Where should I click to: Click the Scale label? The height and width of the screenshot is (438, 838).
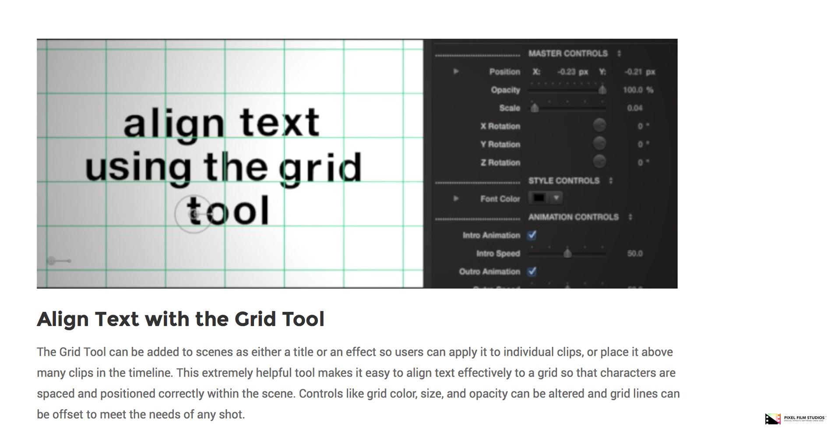tap(510, 108)
